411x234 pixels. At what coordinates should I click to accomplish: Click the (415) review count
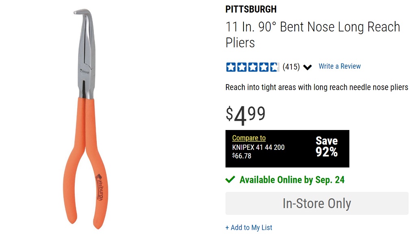[x=291, y=67]
